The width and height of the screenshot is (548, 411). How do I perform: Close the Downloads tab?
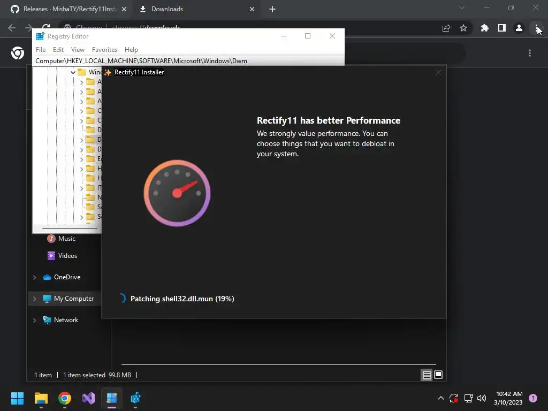[x=252, y=9]
